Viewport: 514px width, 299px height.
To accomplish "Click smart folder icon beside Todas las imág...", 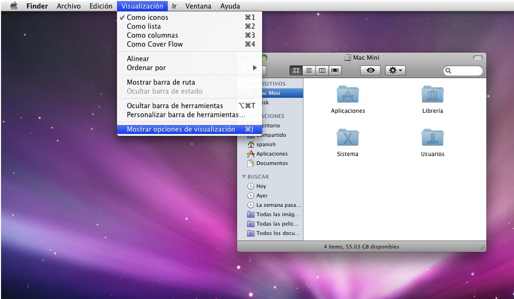I will tap(251, 215).
